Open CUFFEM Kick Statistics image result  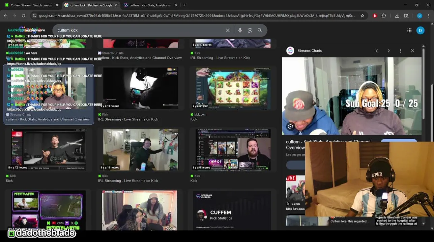tap(232, 211)
